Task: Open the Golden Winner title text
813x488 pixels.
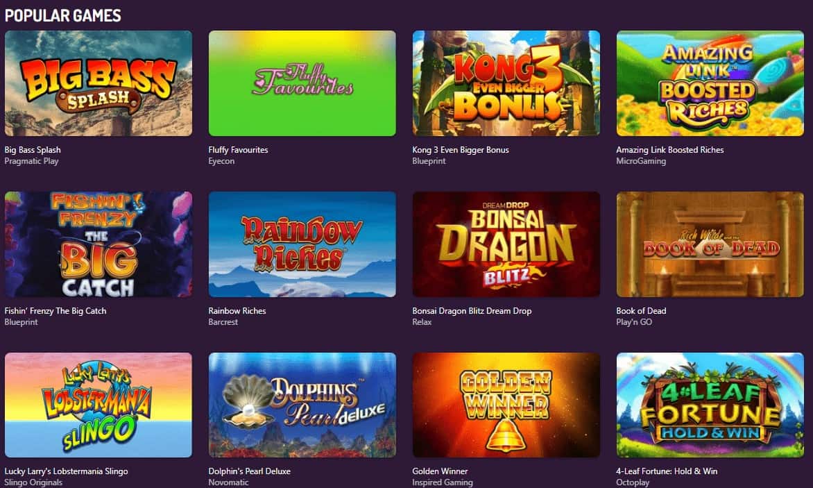Action: [x=440, y=471]
